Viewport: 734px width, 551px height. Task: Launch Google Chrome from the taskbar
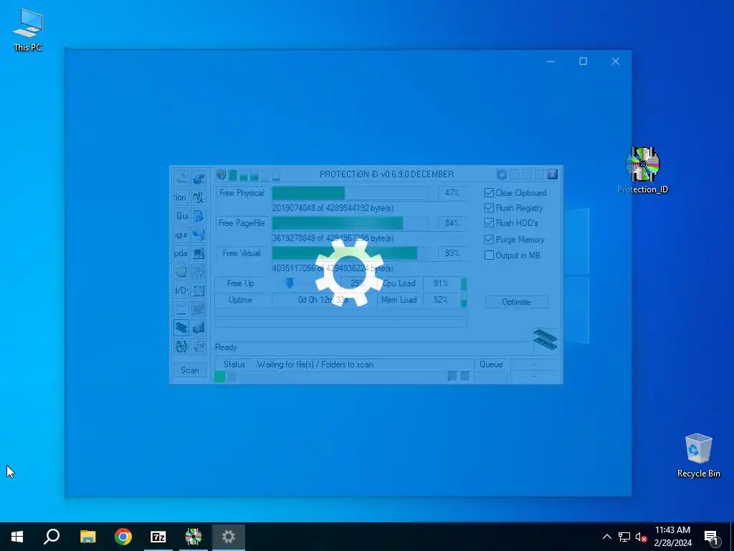pos(123,537)
